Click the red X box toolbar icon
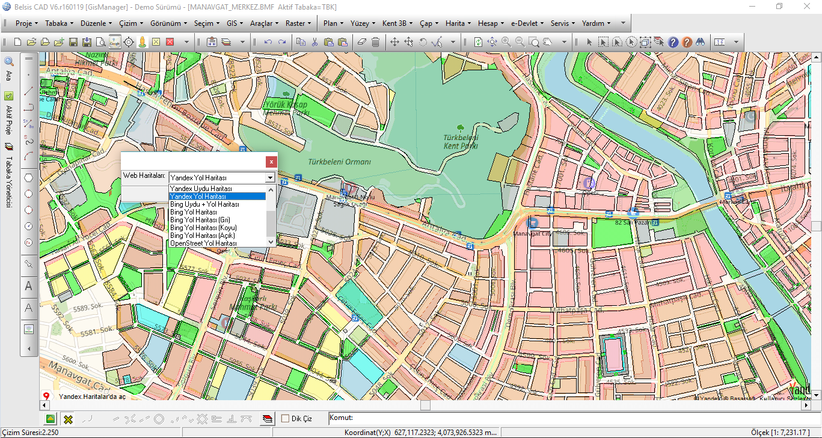The height and width of the screenshot is (438, 822). 170,42
